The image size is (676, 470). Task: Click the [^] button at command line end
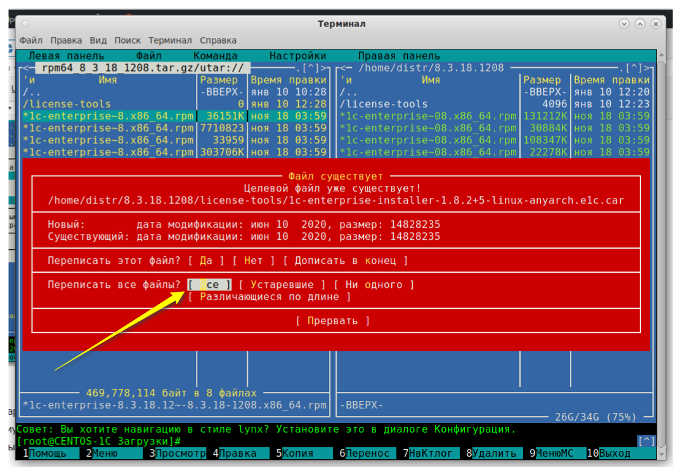point(646,441)
